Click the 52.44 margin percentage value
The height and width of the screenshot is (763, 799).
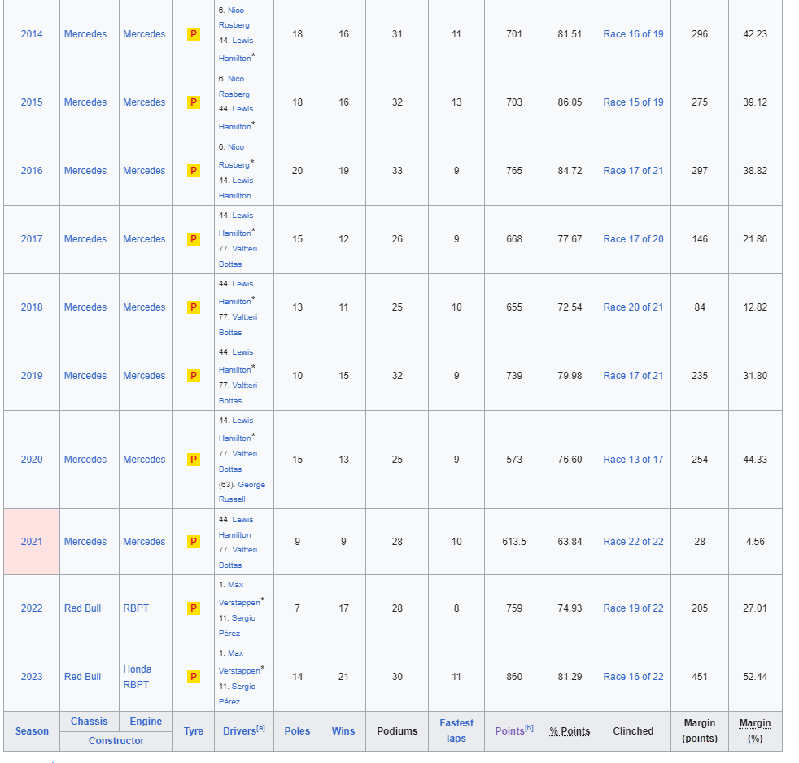[x=755, y=677]
